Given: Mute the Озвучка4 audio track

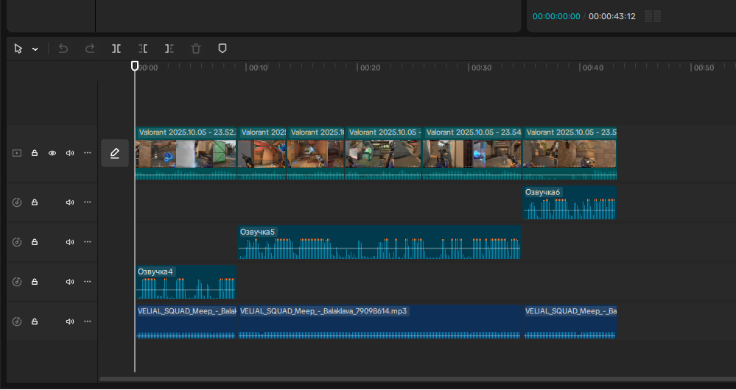Looking at the screenshot, I should coord(70,282).
